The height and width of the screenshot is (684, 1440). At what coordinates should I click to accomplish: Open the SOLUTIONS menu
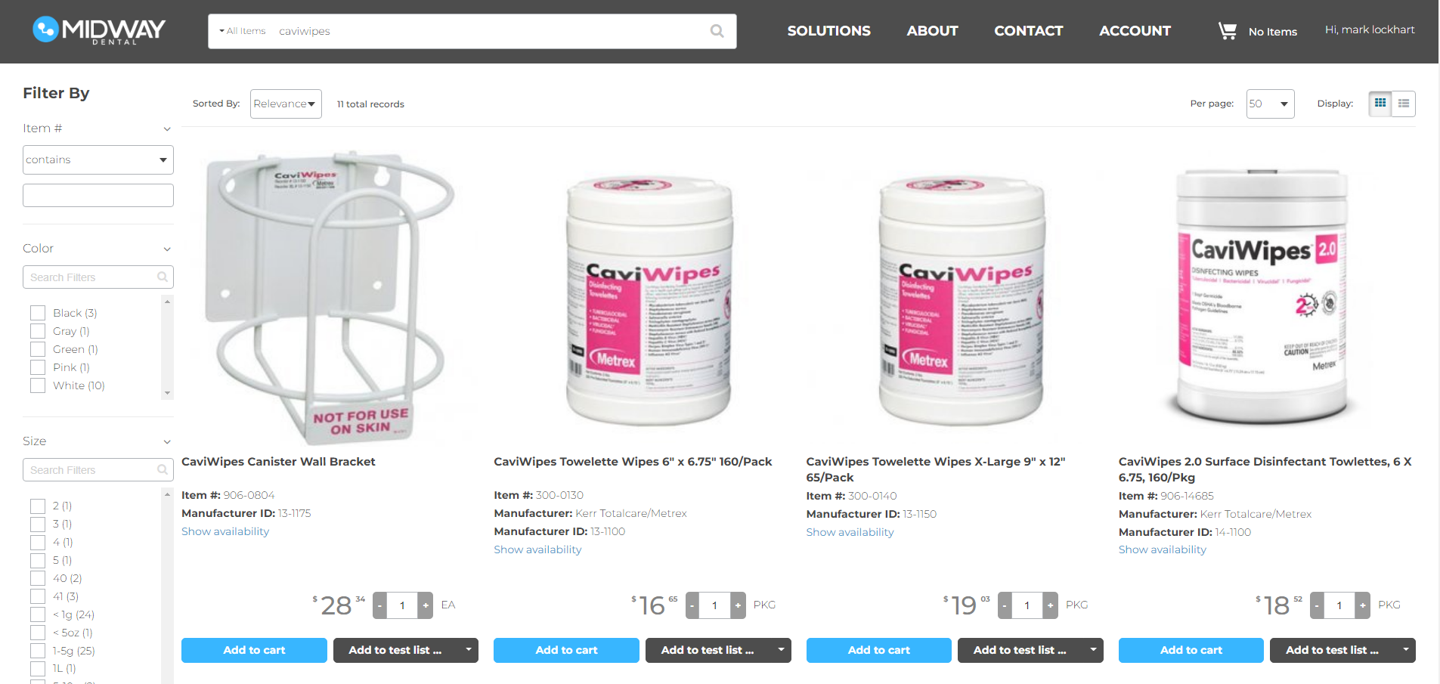click(828, 31)
